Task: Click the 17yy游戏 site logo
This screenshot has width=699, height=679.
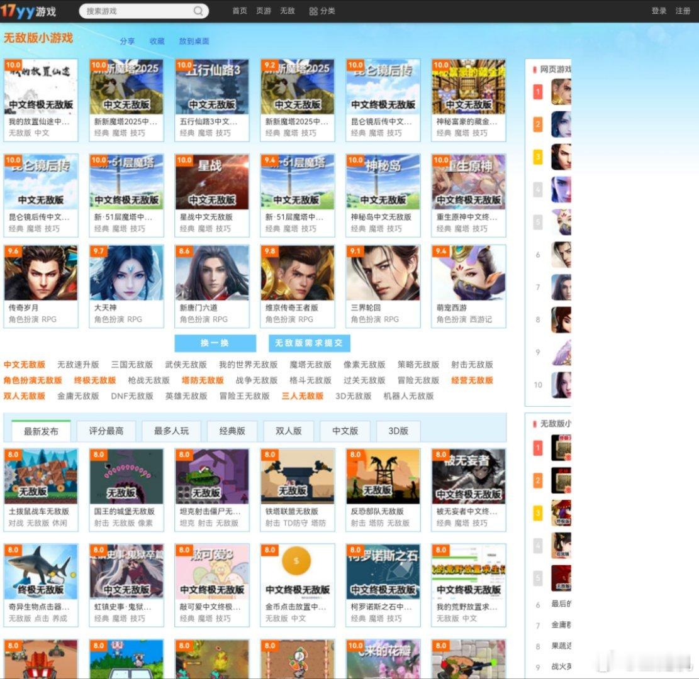Action: click(28, 11)
